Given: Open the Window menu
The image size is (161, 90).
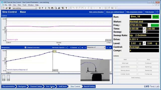Looking at the screenshot, I should pos(31,5).
